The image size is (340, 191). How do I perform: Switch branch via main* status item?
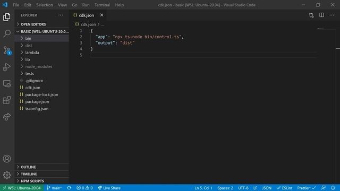tap(54, 188)
